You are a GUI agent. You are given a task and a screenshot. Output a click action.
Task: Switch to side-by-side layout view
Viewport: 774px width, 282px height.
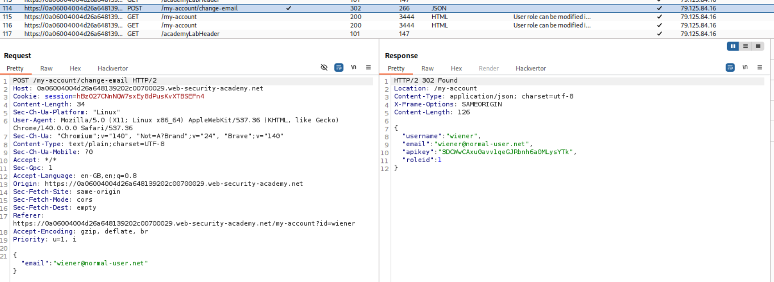pyautogui.click(x=733, y=46)
